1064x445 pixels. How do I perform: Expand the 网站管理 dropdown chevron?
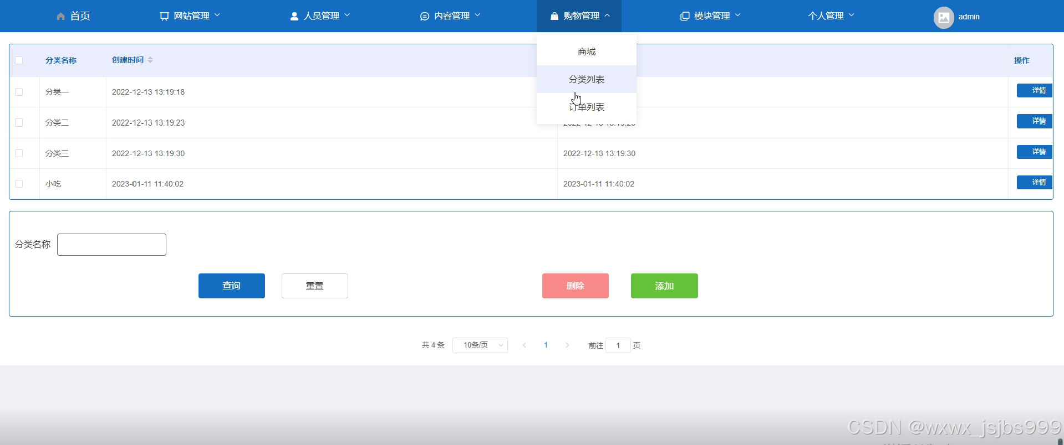[x=217, y=15]
